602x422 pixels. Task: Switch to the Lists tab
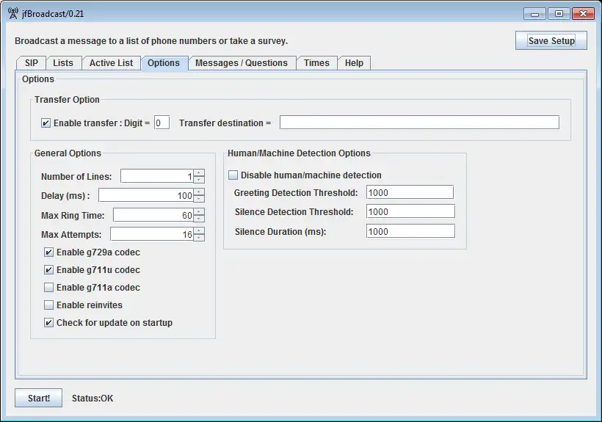63,63
